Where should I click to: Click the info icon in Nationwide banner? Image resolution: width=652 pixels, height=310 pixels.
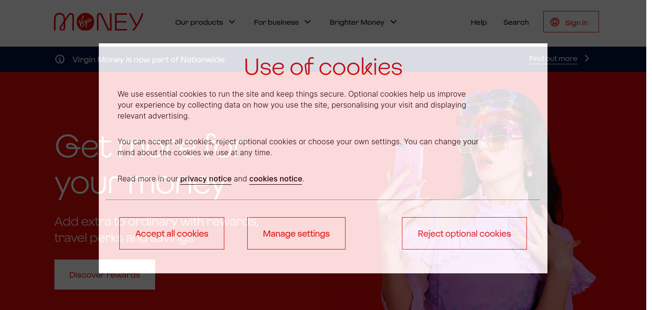(x=60, y=60)
